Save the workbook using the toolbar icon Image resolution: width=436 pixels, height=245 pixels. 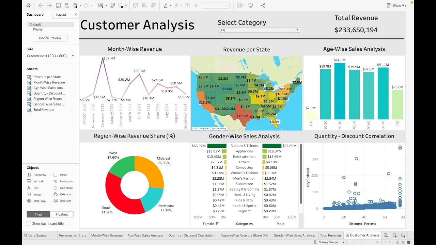[58, 5]
